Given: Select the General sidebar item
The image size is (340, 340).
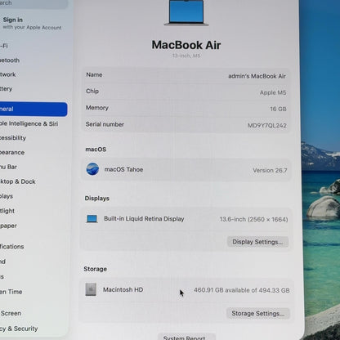Looking at the screenshot, I should pyautogui.click(x=34, y=109).
